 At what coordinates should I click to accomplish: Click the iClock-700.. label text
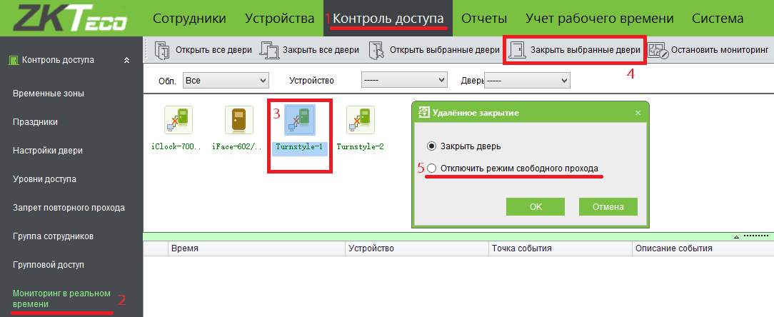pos(178,146)
